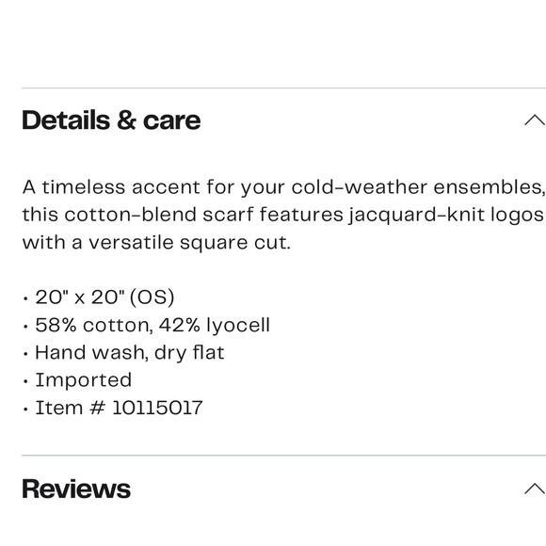This screenshot has height=546, width=546.
Task: Click the word 'cold-weather' in the description
Action: (359, 187)
